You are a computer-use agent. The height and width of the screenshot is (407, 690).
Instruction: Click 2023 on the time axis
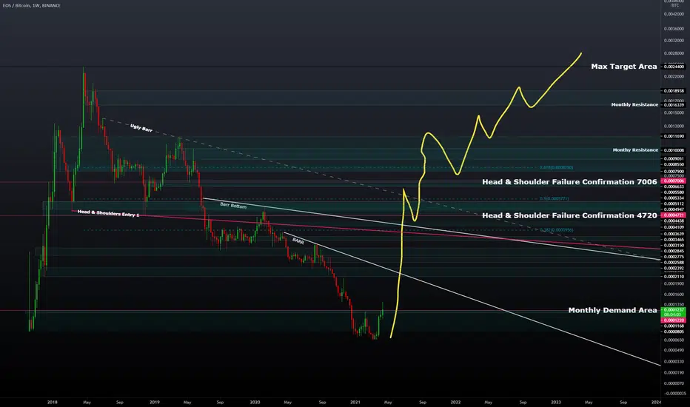tap(556, 402)
